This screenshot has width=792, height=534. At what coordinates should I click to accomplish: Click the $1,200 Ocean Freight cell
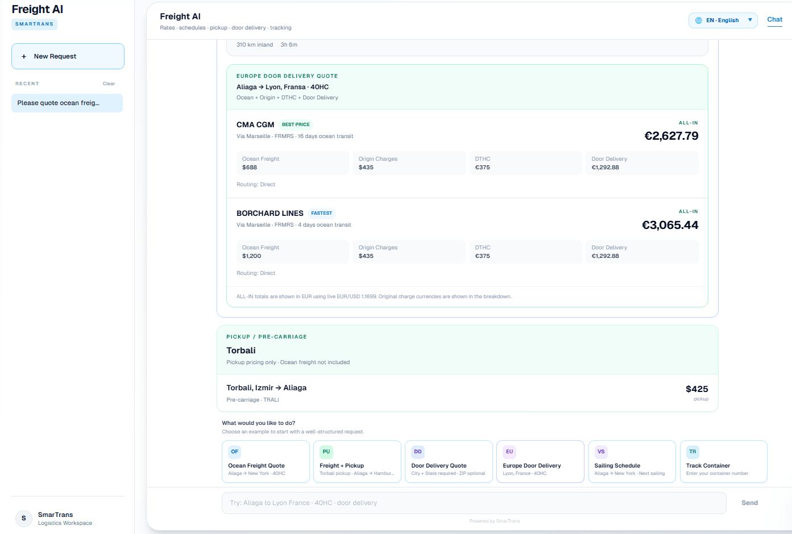click(x=293, y=252)
